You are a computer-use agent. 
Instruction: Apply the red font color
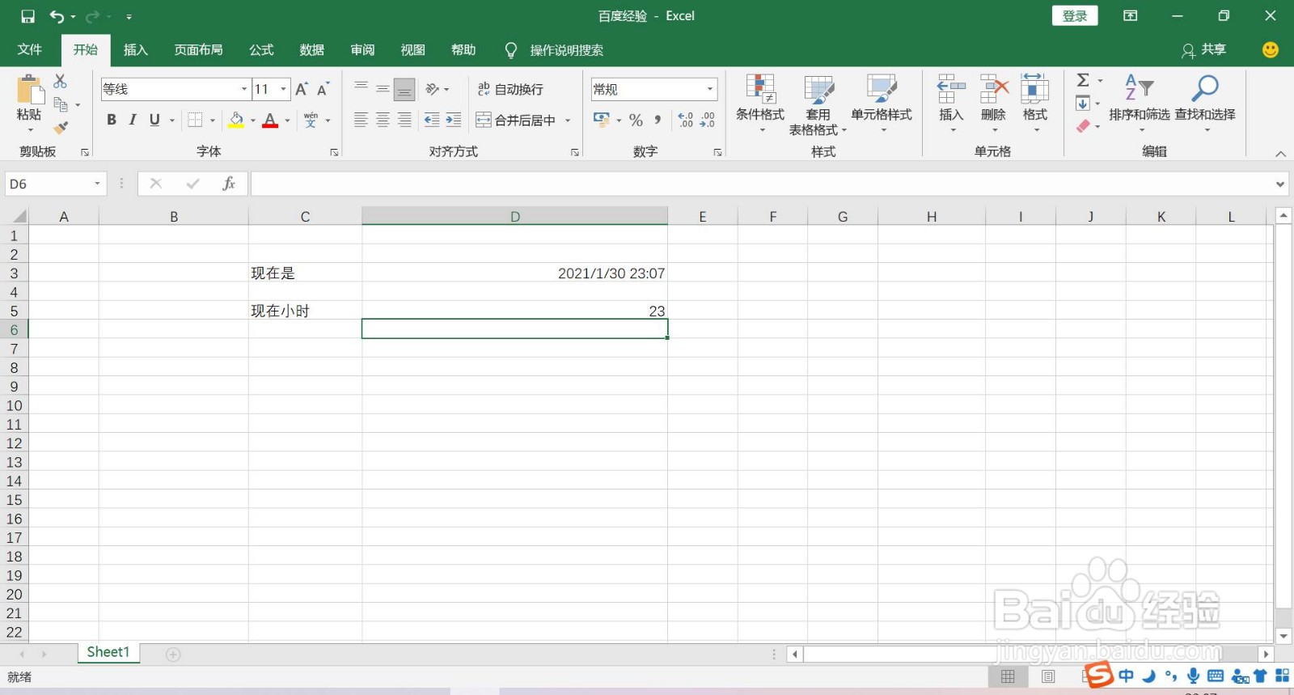270,121
